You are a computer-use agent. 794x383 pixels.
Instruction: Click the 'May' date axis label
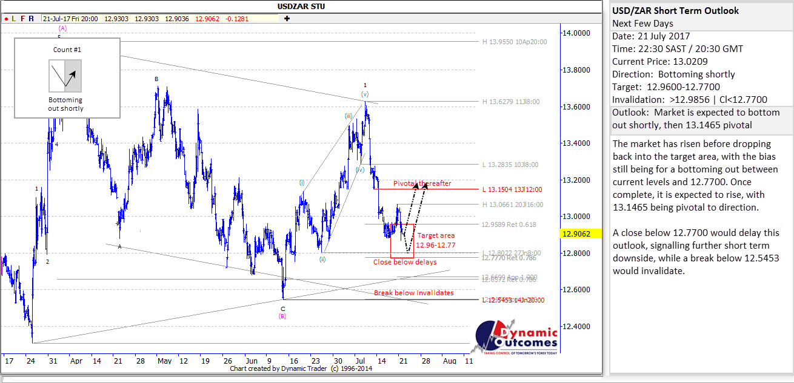[164, 361]
